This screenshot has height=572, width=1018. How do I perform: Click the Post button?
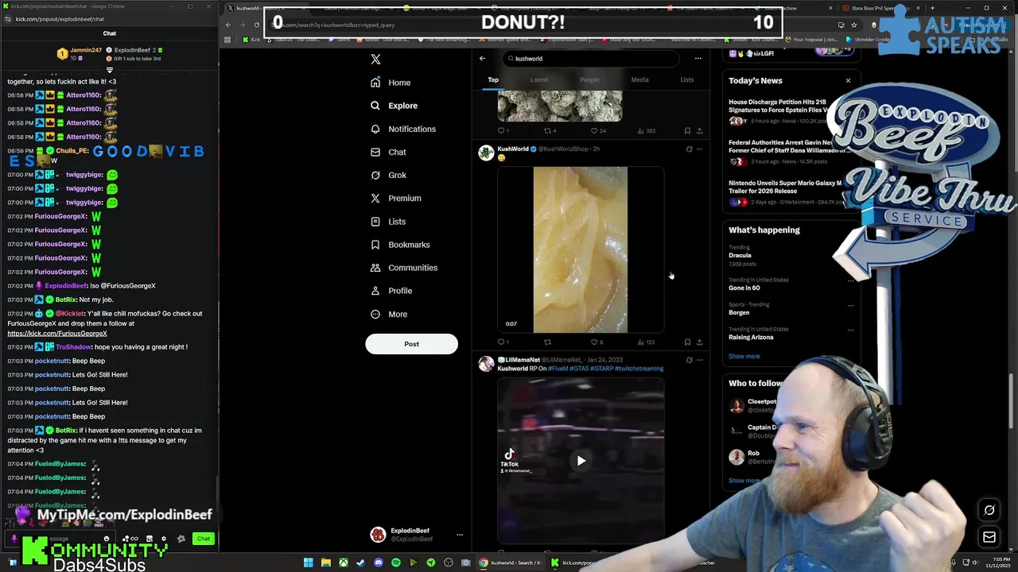point(411,344)
